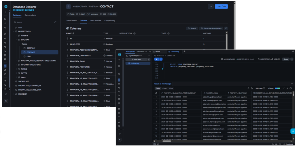Click the bell notifications icon in worksheet window sidebar
295x147 pixels.
coord(120,134)
